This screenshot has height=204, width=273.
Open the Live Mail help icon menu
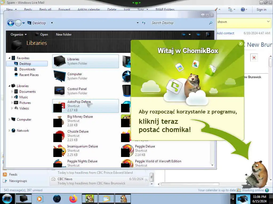tap(244, 10)
